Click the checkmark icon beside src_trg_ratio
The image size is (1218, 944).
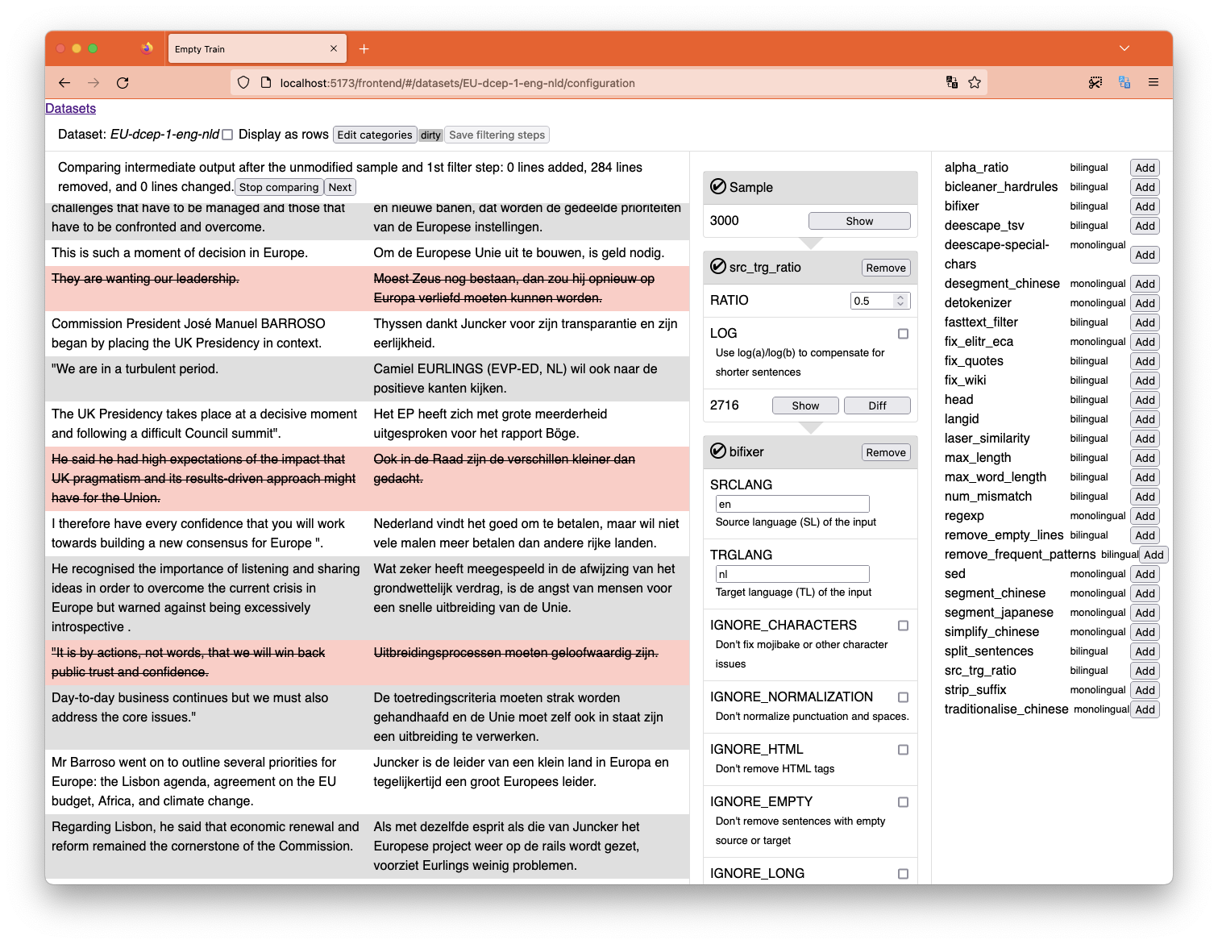[x=717, y=267]
